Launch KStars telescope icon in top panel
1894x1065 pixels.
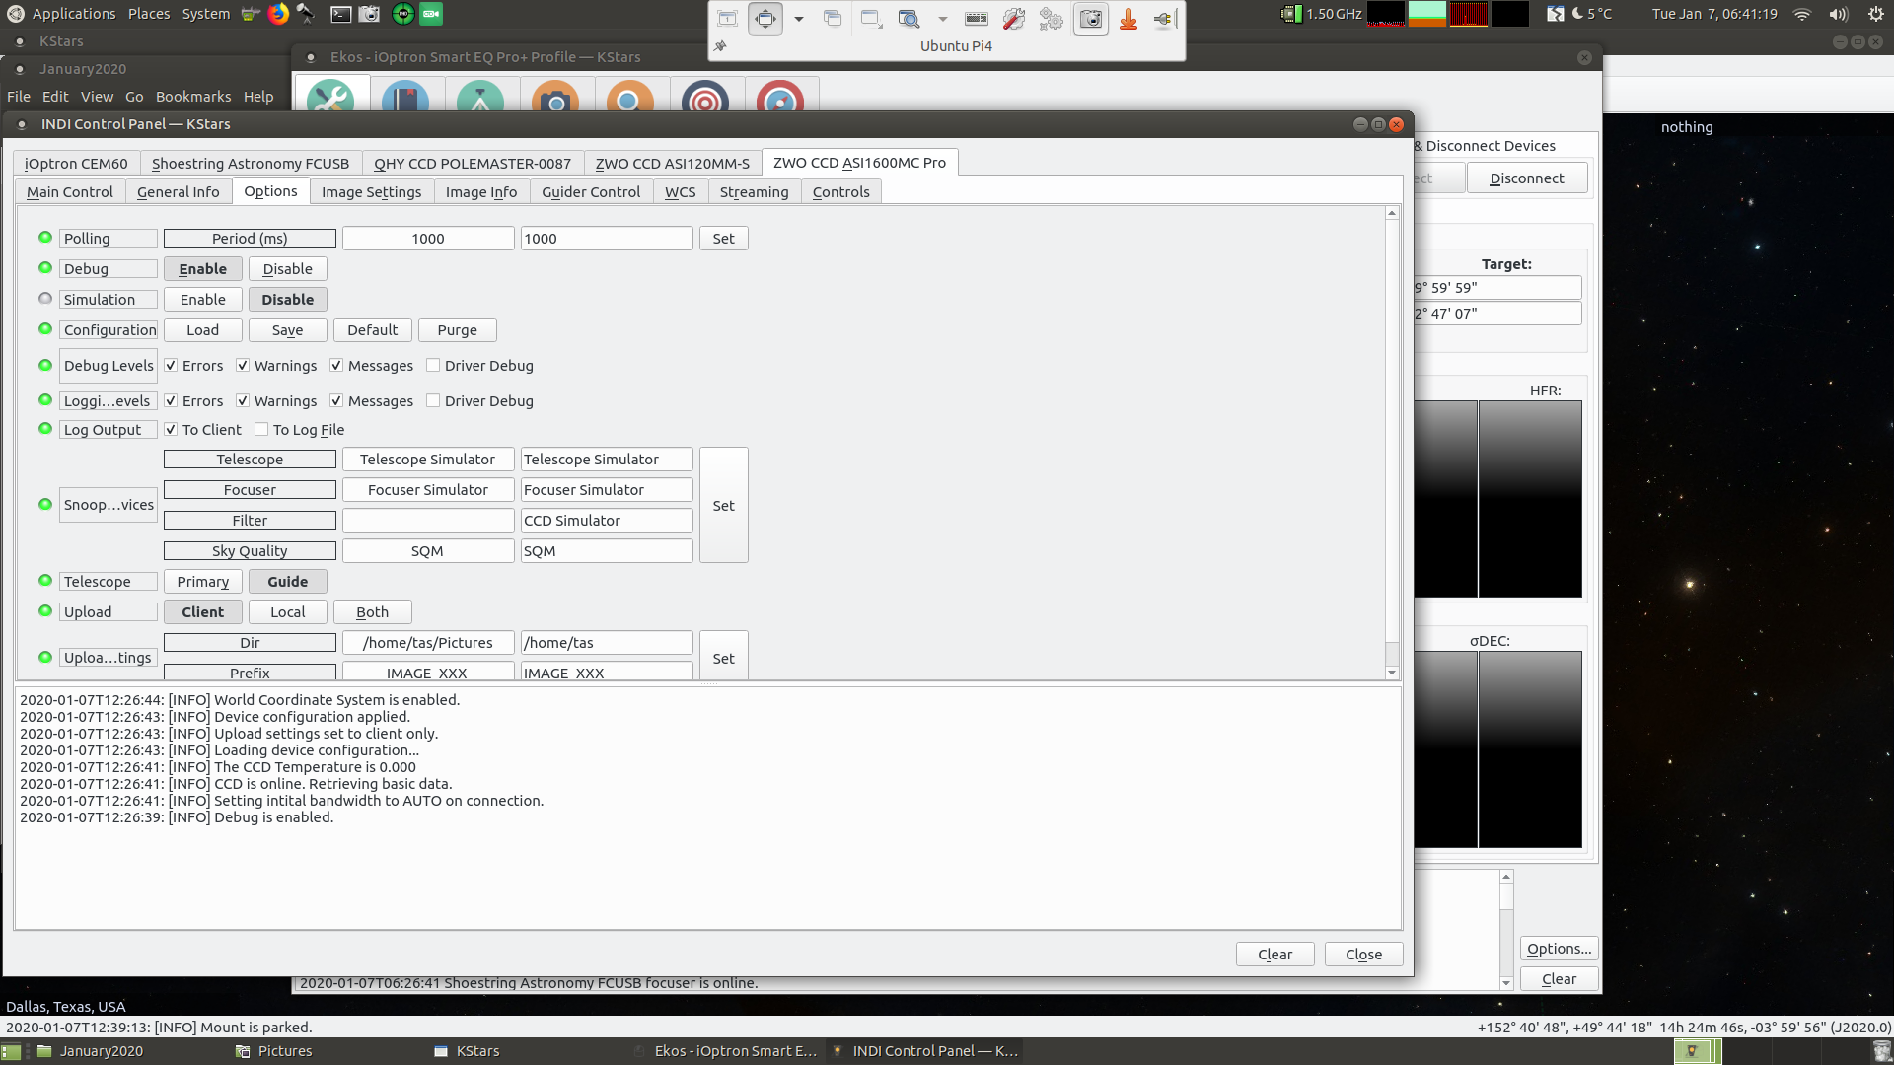[306, 14]
